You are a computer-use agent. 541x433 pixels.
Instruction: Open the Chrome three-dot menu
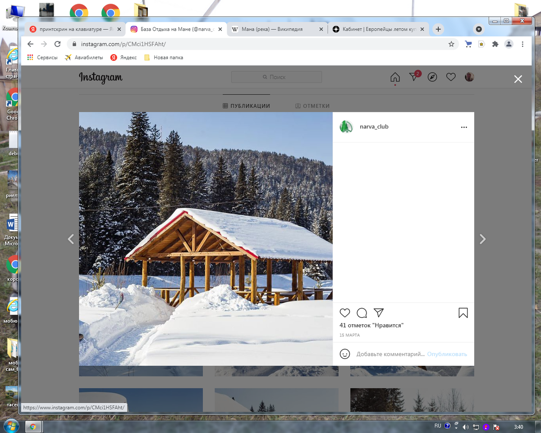pos(523,44)
